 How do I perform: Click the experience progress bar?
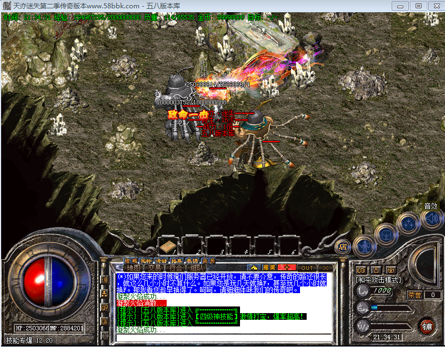391,308
